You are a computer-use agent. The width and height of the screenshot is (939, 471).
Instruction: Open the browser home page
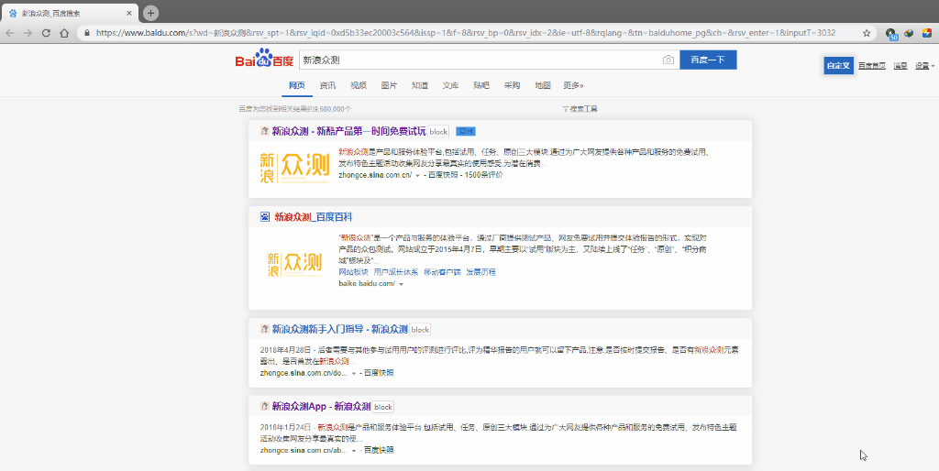(x=64, y=33)
